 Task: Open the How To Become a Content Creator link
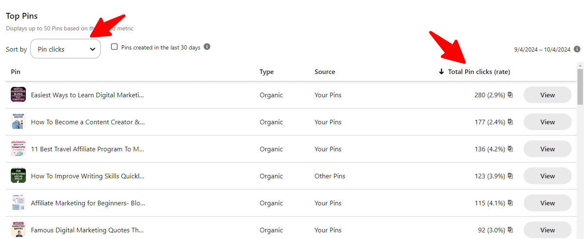coord(88,122)
